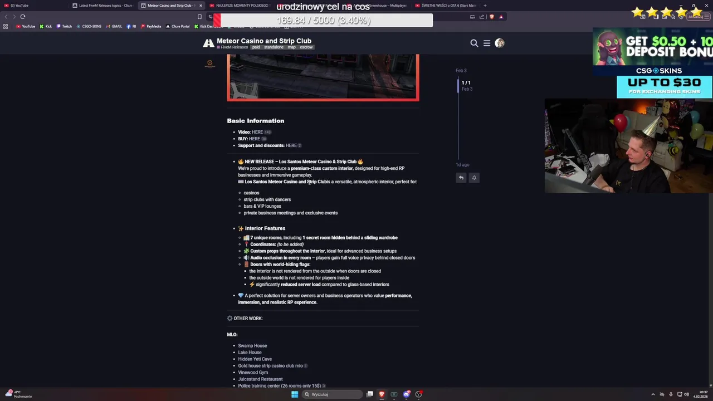713x401 pixels.
Task: Open the Twitch bookmark
Action: [x=64, y=26]
